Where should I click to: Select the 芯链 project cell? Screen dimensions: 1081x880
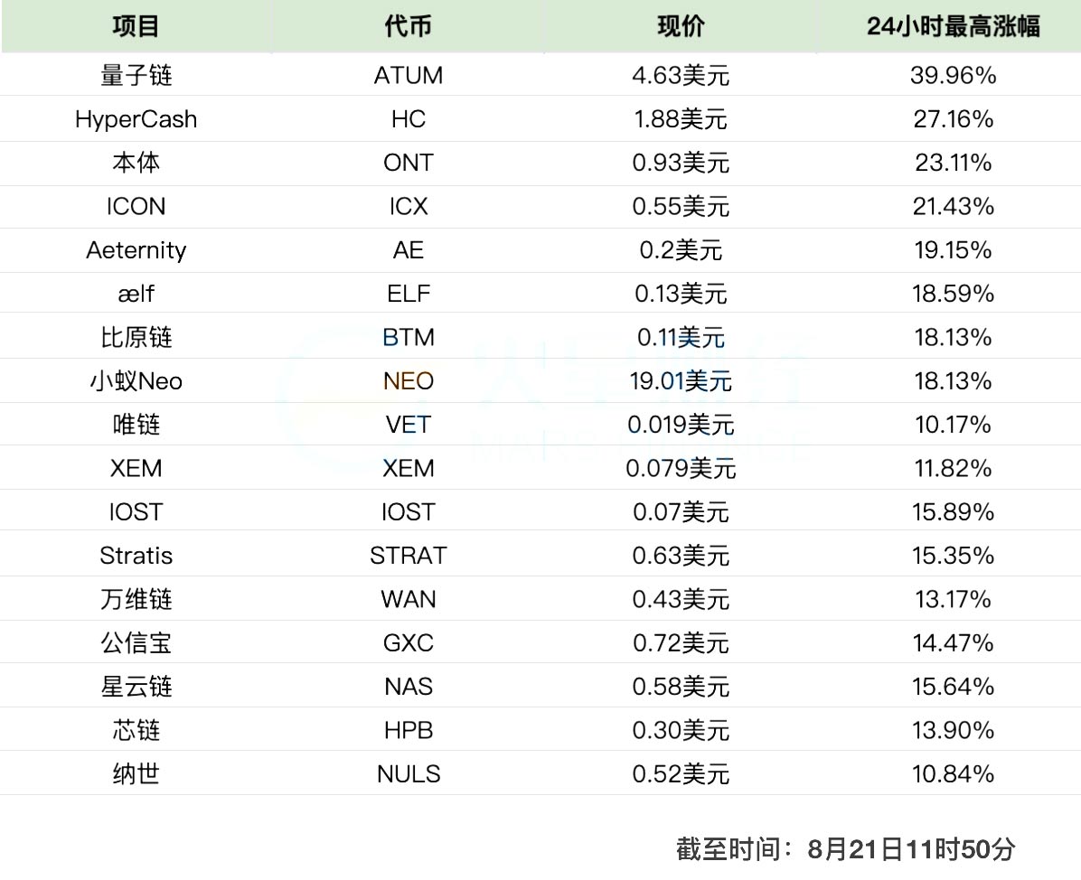136,730
